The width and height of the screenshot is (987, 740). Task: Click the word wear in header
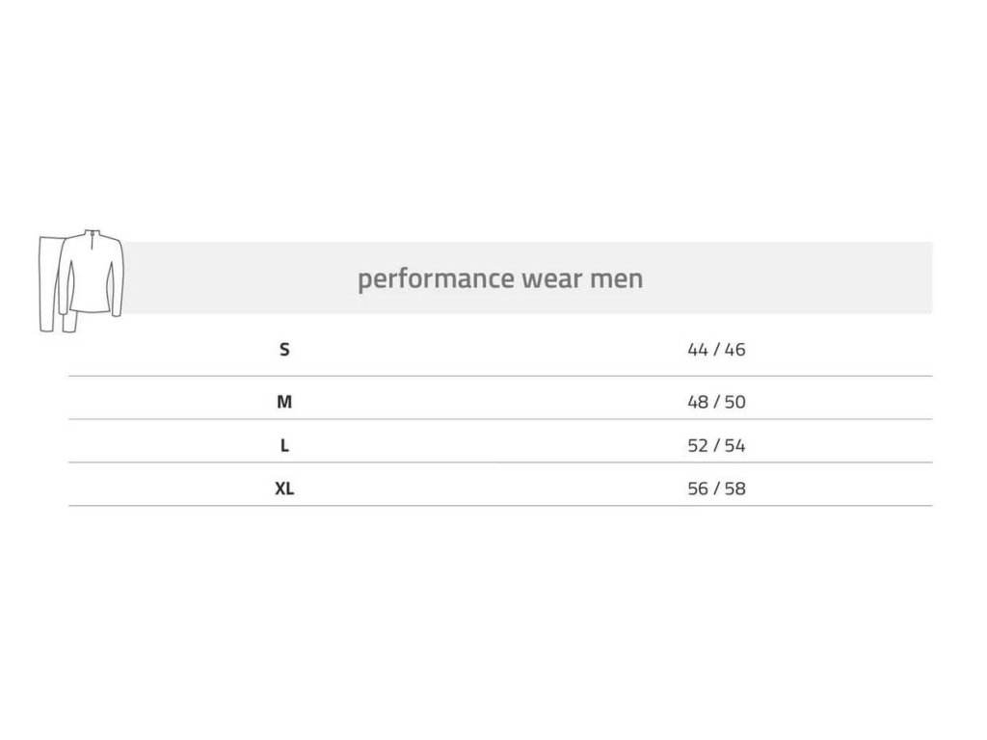[x=552, y=279]
